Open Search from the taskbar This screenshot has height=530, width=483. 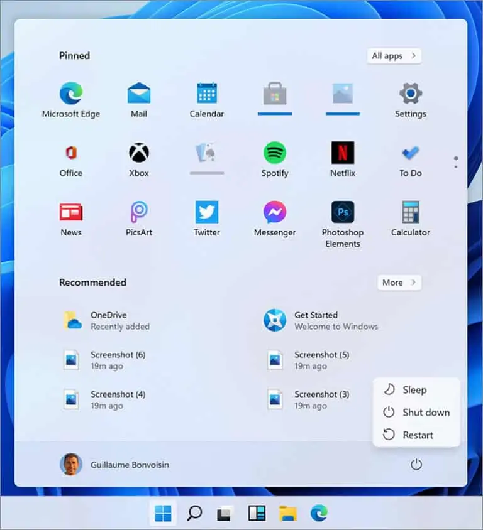(x=194, y=513)
